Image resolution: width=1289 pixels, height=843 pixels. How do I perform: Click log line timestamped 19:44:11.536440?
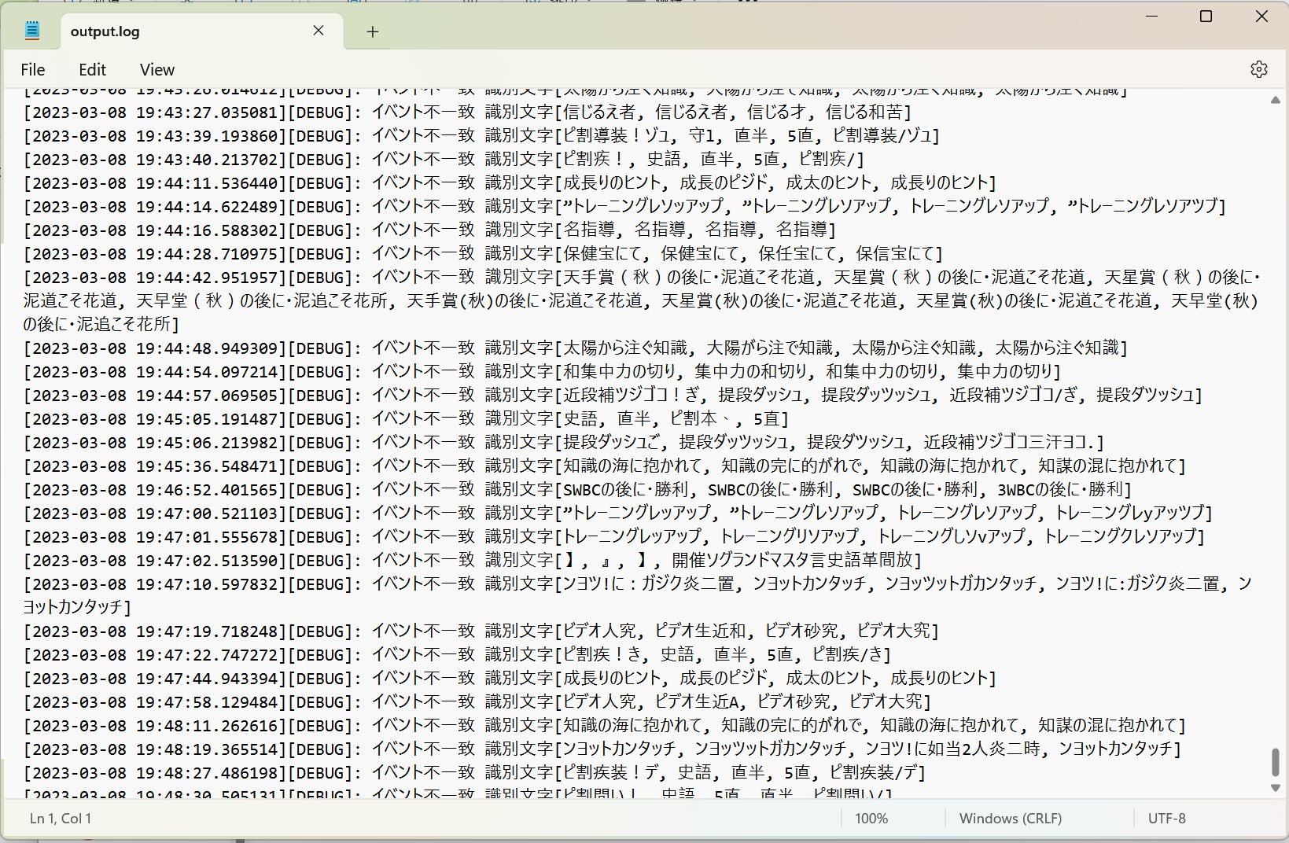pos(510,182)
